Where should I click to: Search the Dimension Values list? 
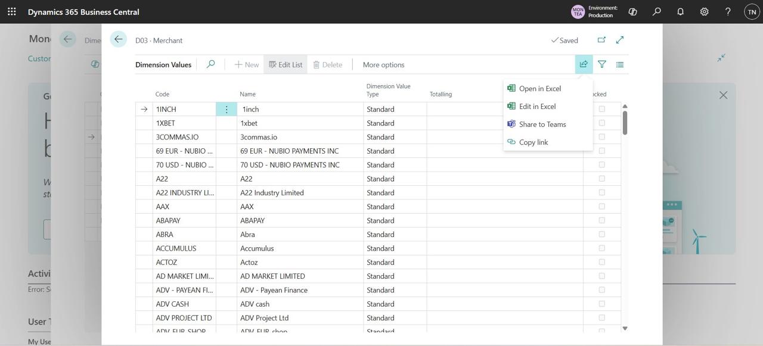pyautogui.click(x=210, y=64)
